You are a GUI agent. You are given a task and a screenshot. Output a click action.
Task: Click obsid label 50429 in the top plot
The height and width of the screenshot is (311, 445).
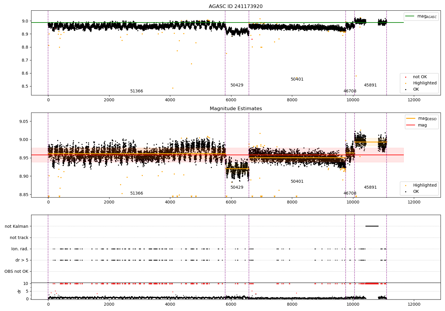coord(237,85)
